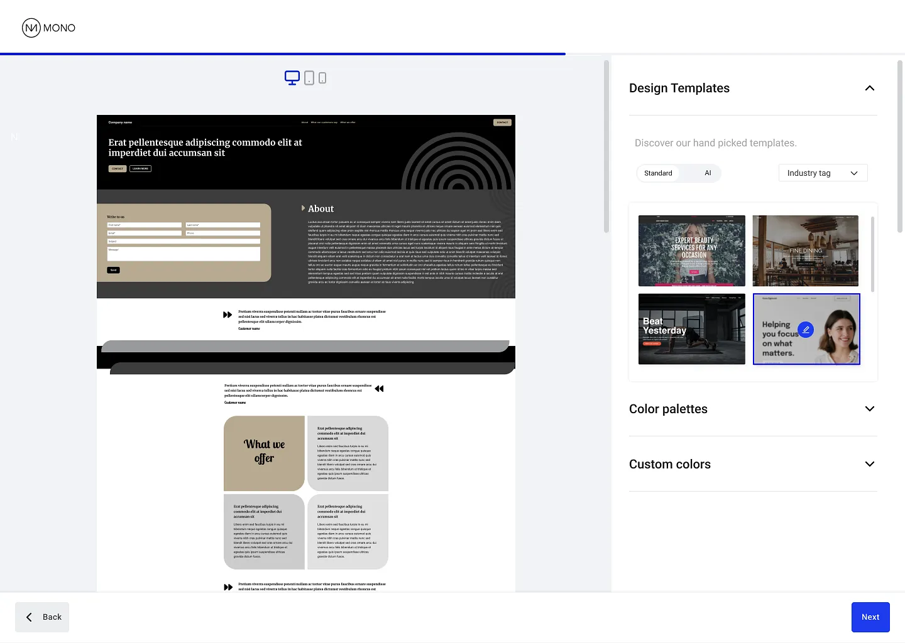Switch preview to tablet view

(x=309, y=78)
